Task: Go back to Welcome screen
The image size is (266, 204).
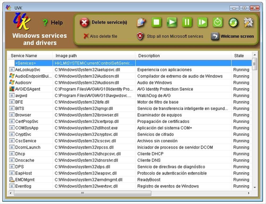Action: 237,36
